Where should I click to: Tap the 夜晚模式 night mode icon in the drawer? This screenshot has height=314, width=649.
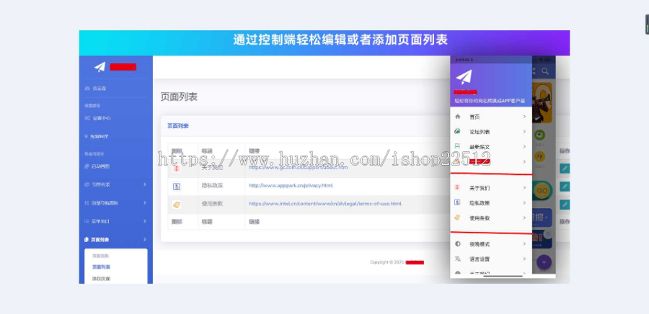pos(457,244)
